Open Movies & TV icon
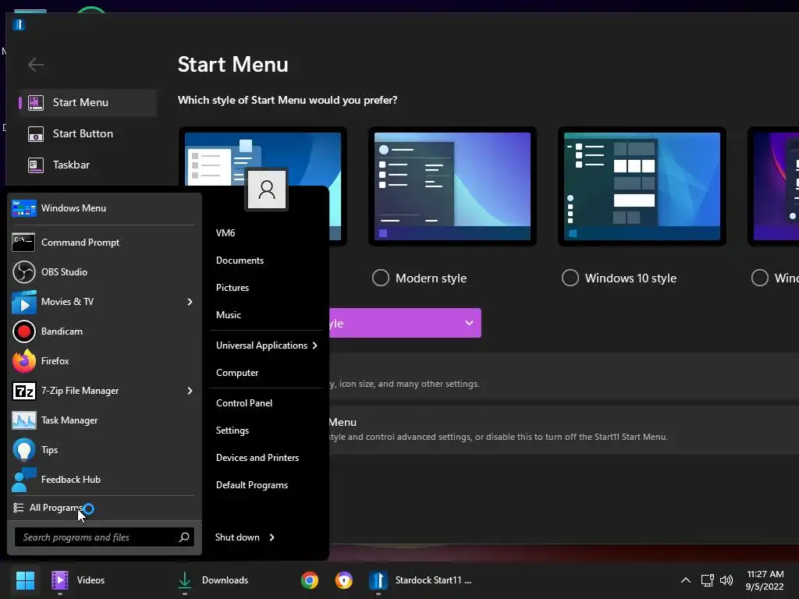The height and width of the screenshot is (599, 799). (x=24, y=302)
